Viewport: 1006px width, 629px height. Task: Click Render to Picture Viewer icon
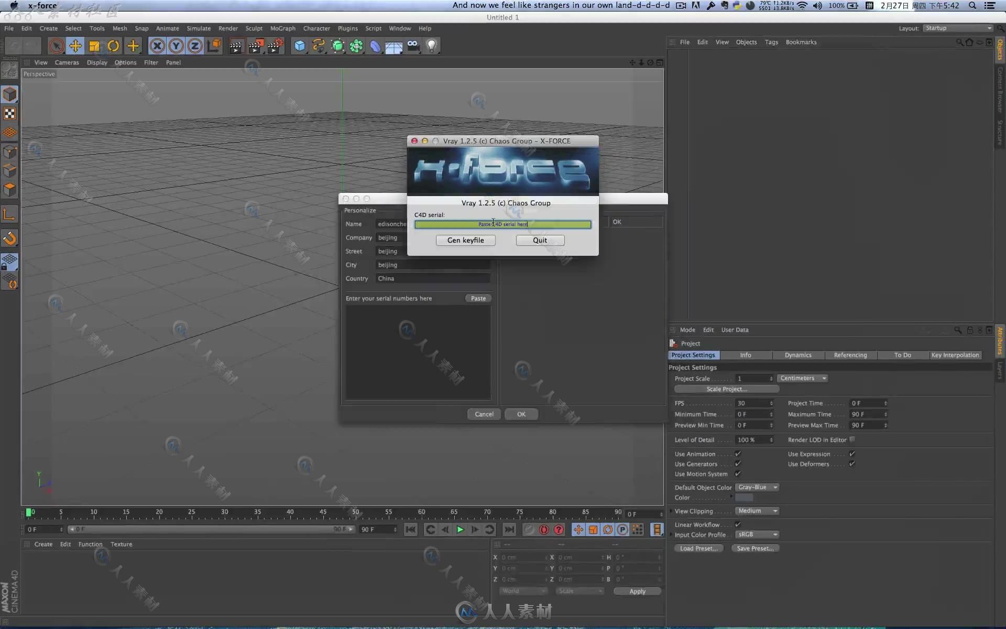coord(256,46)
